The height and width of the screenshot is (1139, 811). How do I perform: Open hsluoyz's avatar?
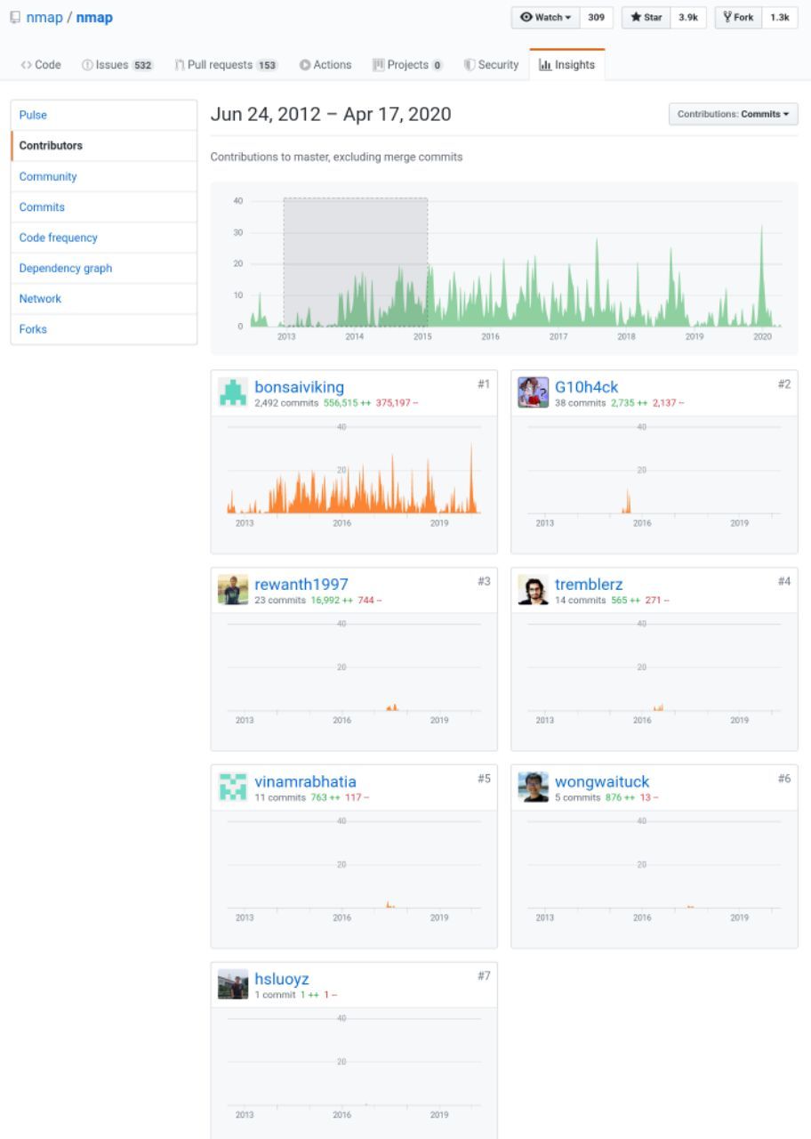(233, 984)
